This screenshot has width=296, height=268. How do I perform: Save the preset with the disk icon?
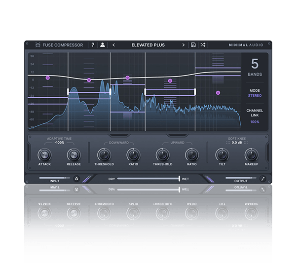point(193,45)
